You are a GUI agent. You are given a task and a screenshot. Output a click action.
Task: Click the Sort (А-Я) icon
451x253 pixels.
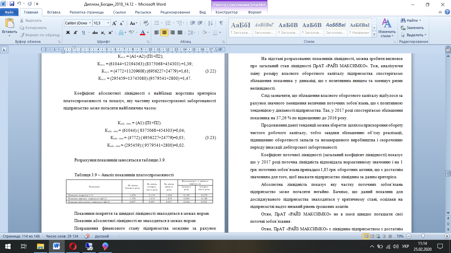pos(211,23)
